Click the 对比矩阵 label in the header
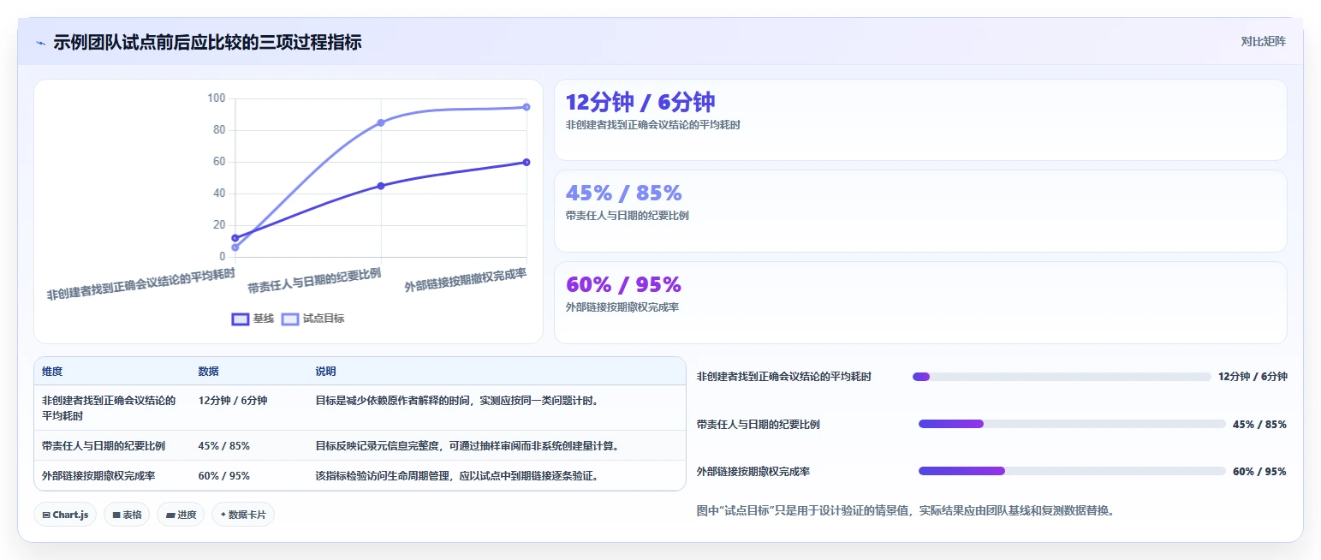 1263,41
